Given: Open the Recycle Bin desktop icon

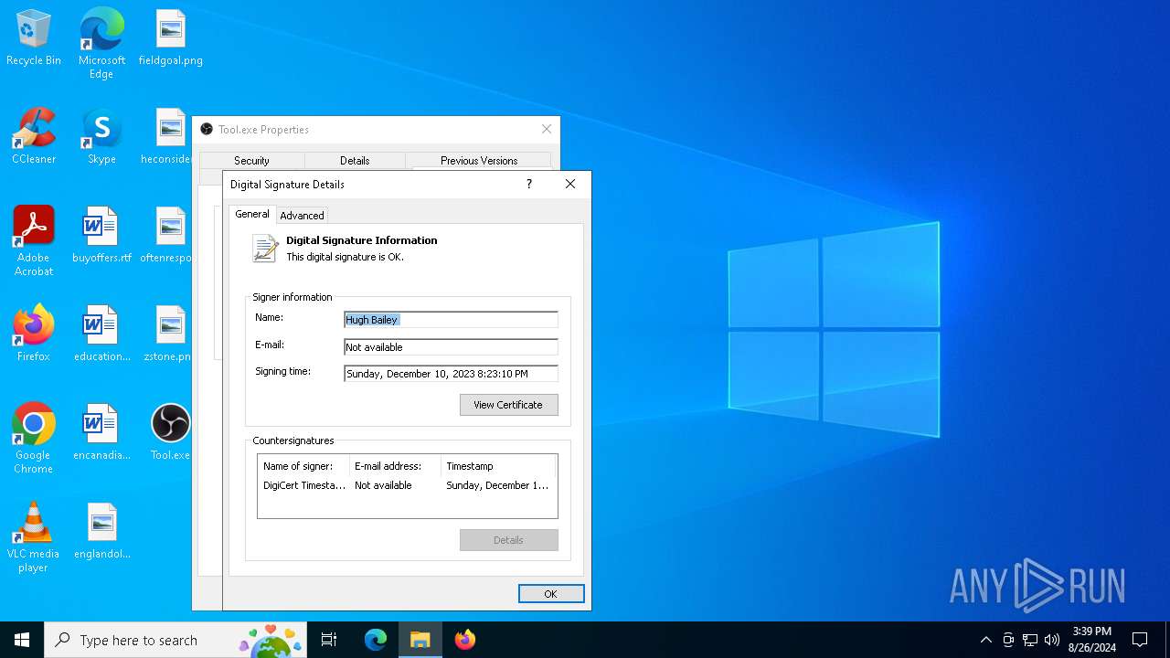Looking at the screenshot, I should 34,38.
